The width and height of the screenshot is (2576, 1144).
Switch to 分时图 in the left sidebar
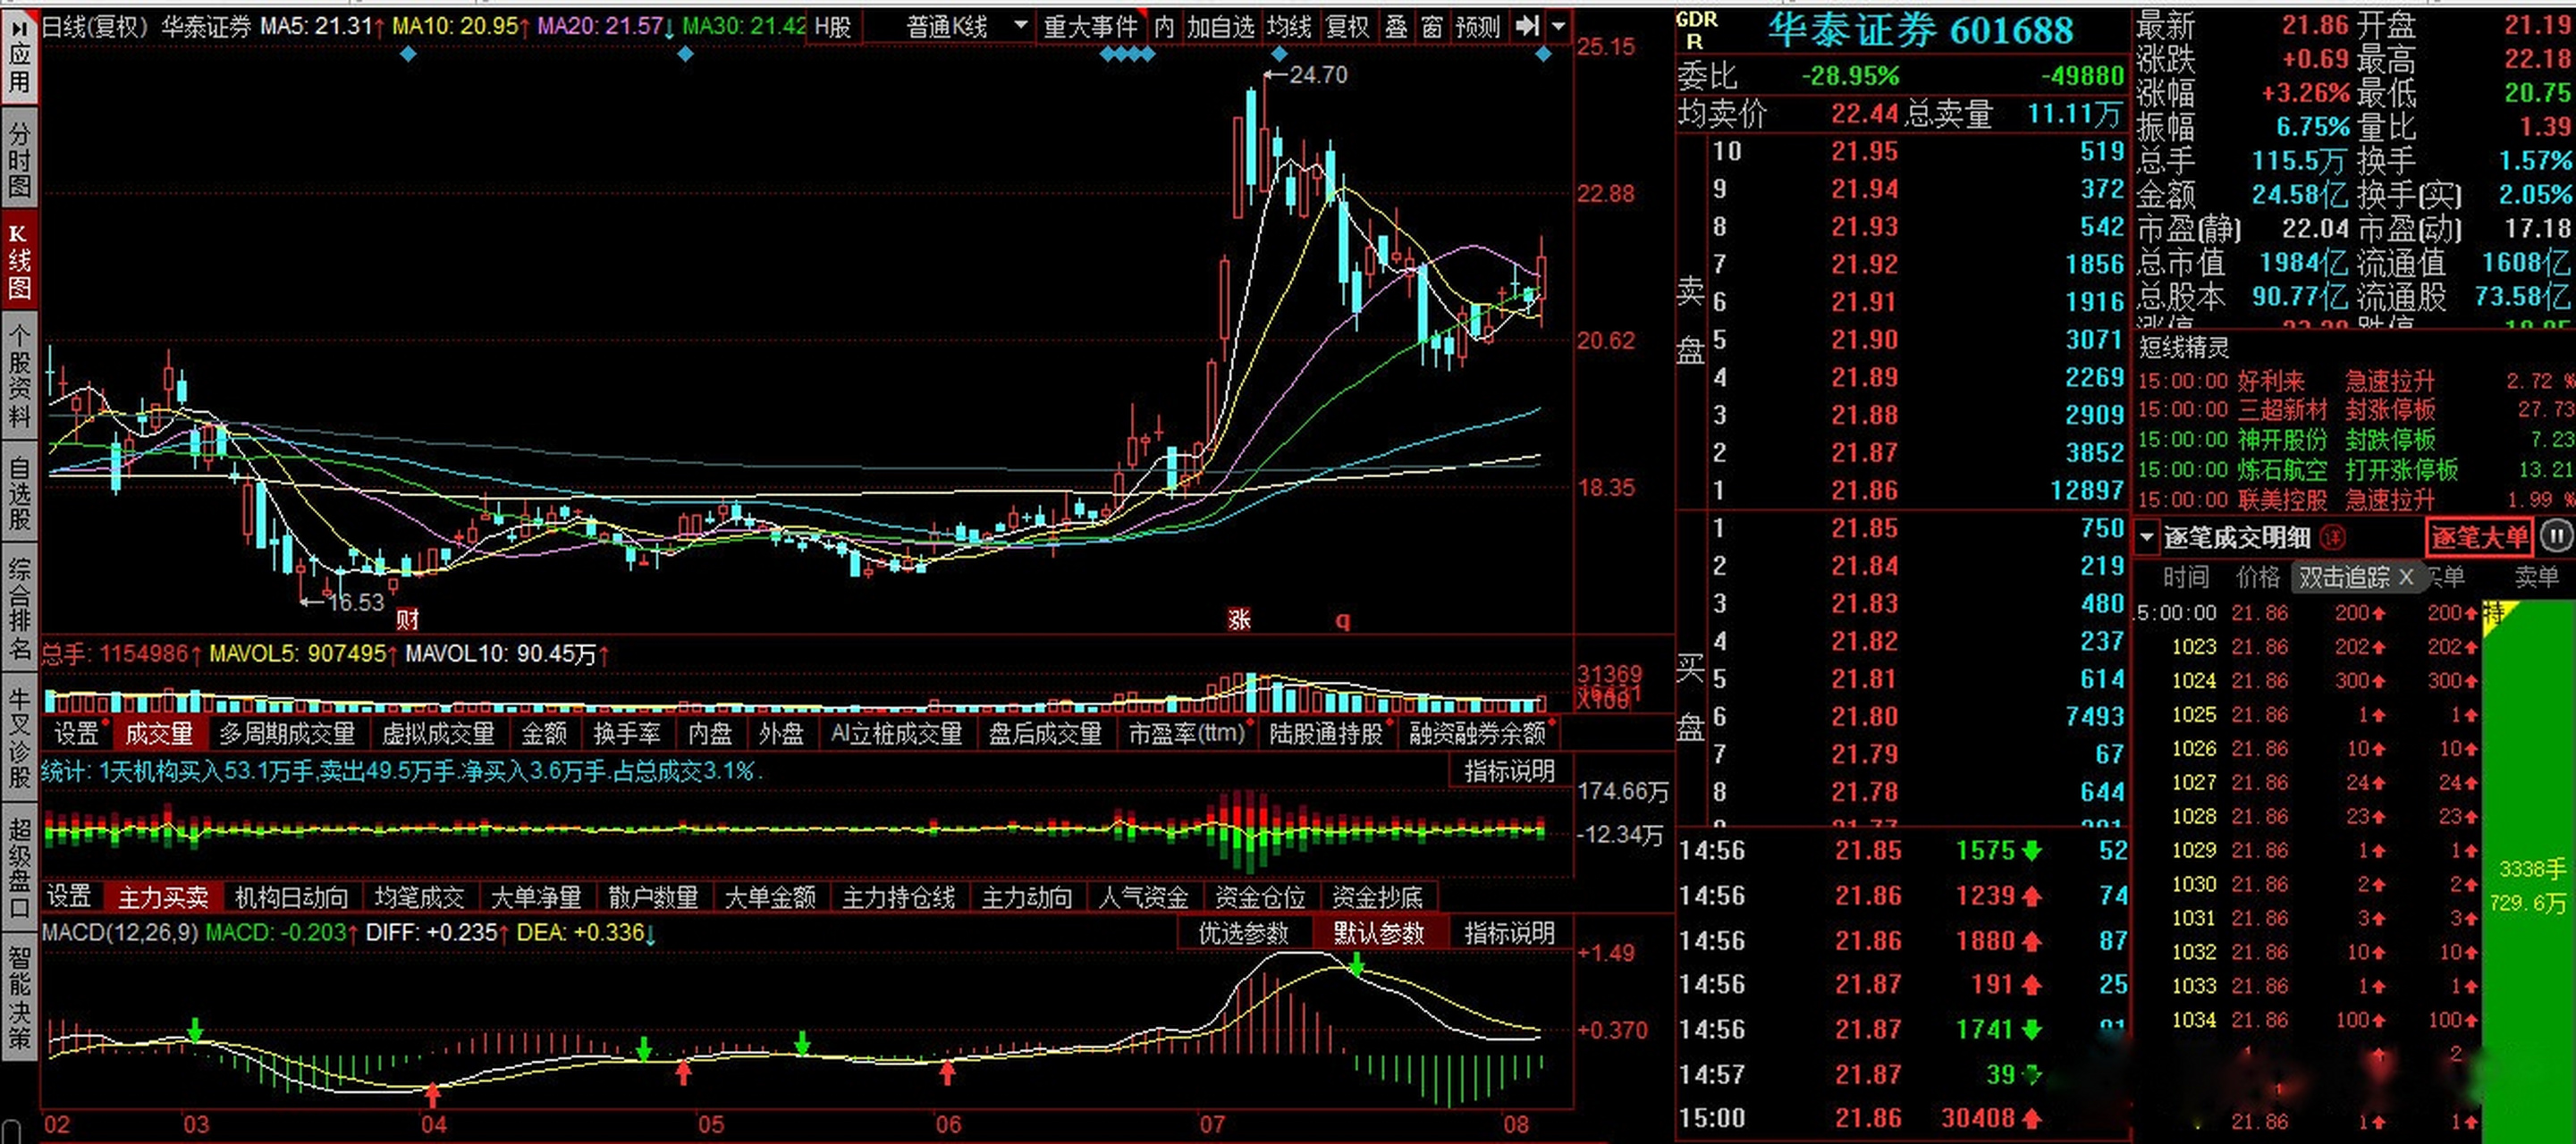click(x=19, y=158)
